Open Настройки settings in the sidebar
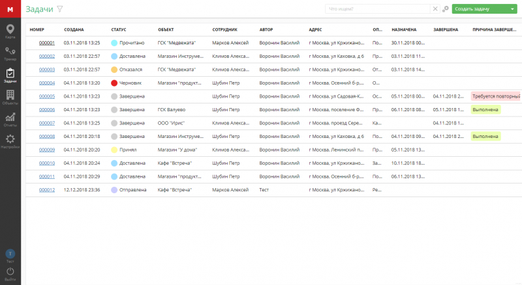This screenshot has height=285, width=522. click(x=10, y=141)
